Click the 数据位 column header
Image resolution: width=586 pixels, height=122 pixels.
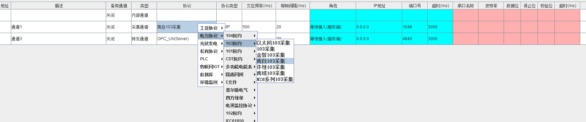pos(512,6)
